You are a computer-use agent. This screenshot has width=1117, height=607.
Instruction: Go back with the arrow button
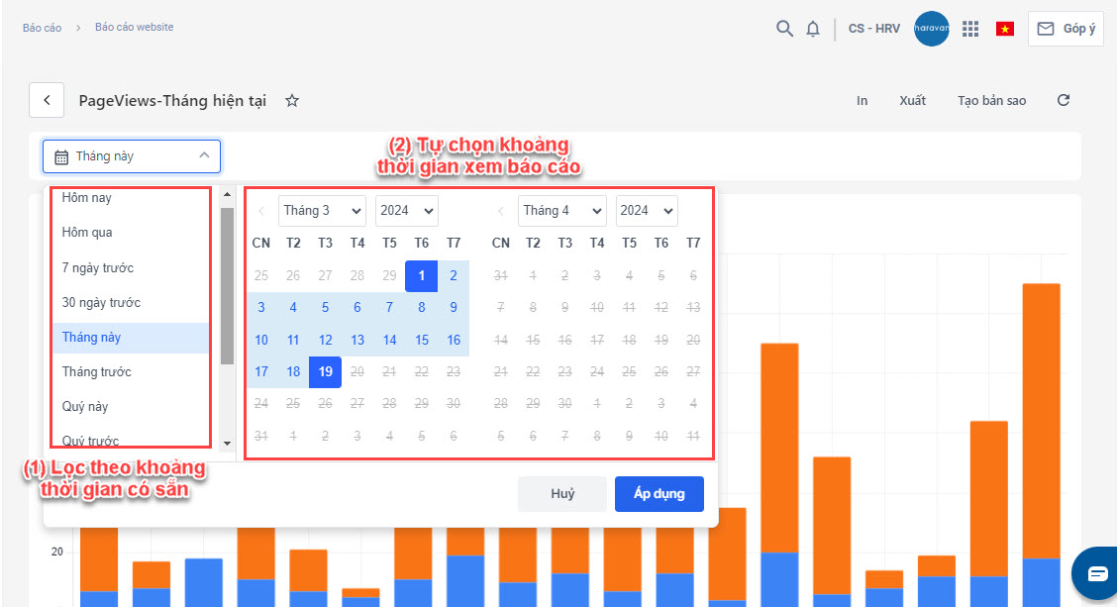coord(47,100)
